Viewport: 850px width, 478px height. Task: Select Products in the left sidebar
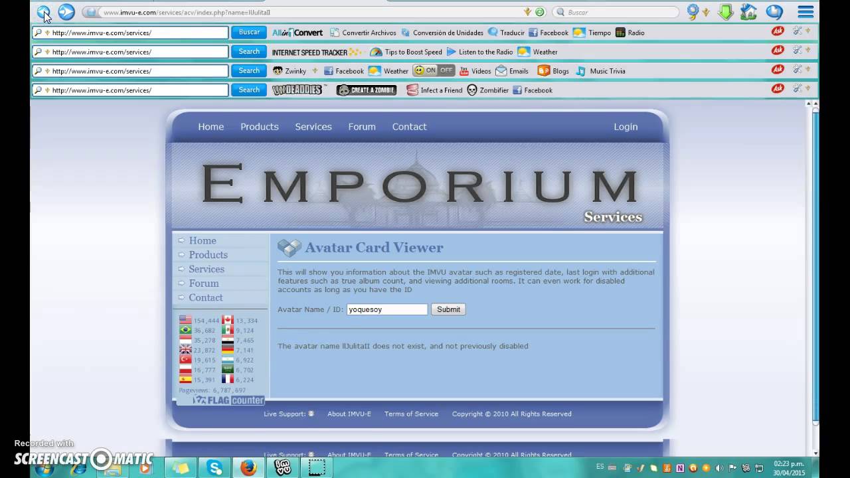coord(208,255)
